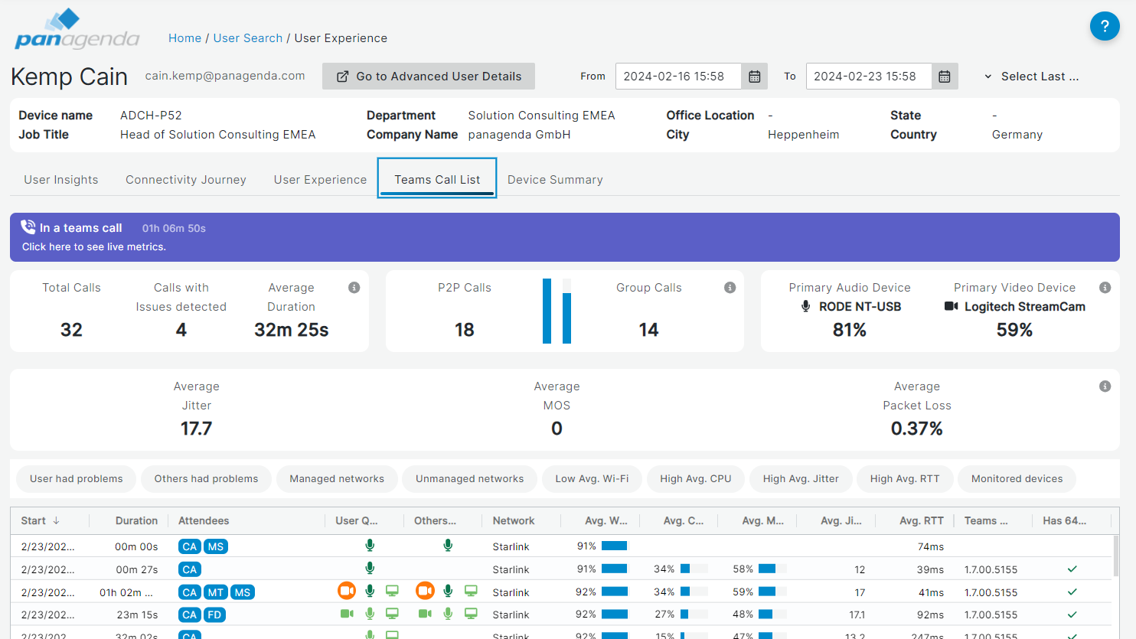Screen dimensions: 1136x639
Task: Open the To date calendar picker icon
Action: 945,77
